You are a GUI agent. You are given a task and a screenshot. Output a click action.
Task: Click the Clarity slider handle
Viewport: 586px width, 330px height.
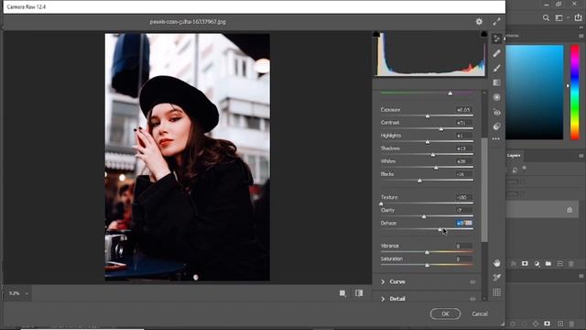424,216
